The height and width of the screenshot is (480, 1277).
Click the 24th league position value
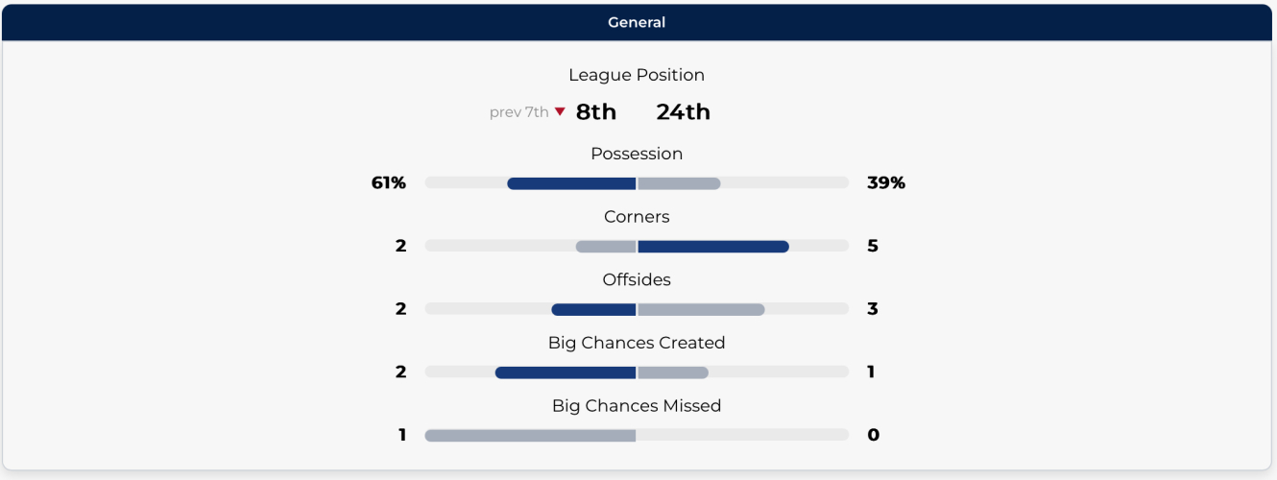(x=683, y=112)
